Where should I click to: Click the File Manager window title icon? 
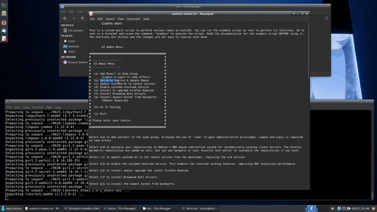[62, 6]
